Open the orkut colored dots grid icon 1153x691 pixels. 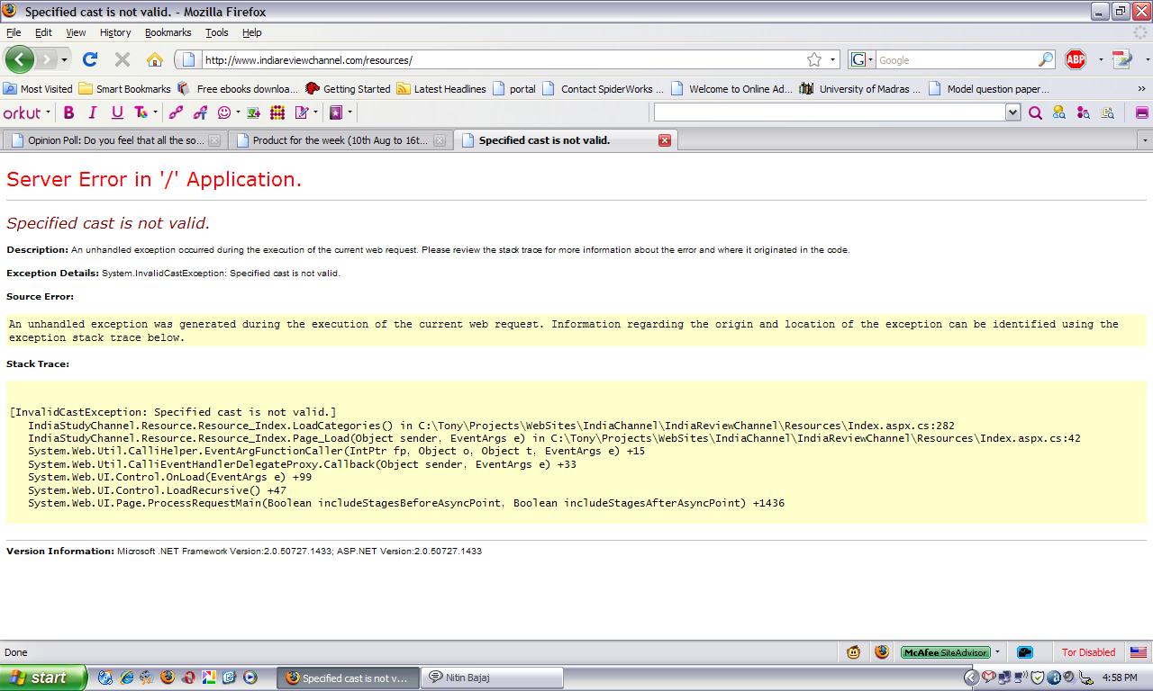[x=277, y=112]
